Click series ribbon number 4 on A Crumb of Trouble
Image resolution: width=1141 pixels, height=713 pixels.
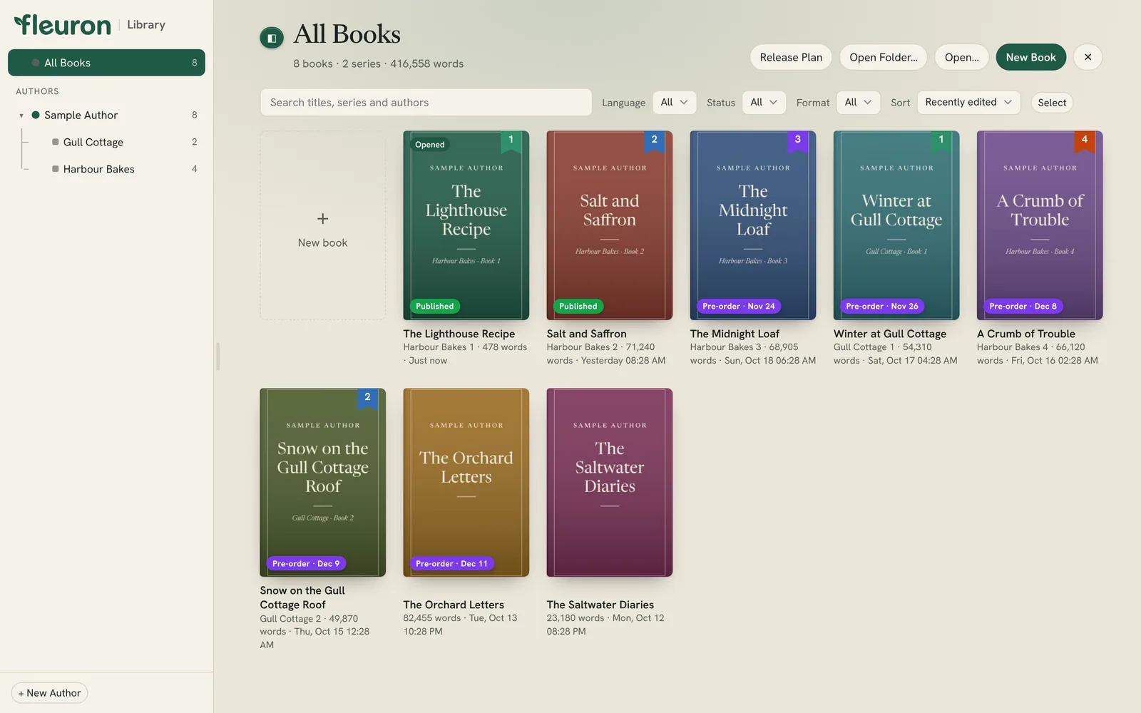pos(1084,140)
